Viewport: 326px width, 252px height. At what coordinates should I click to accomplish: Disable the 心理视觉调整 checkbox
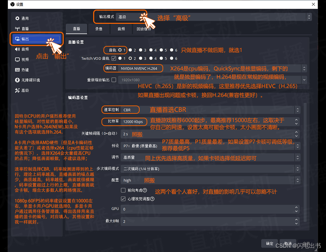(x=123, y=199)
